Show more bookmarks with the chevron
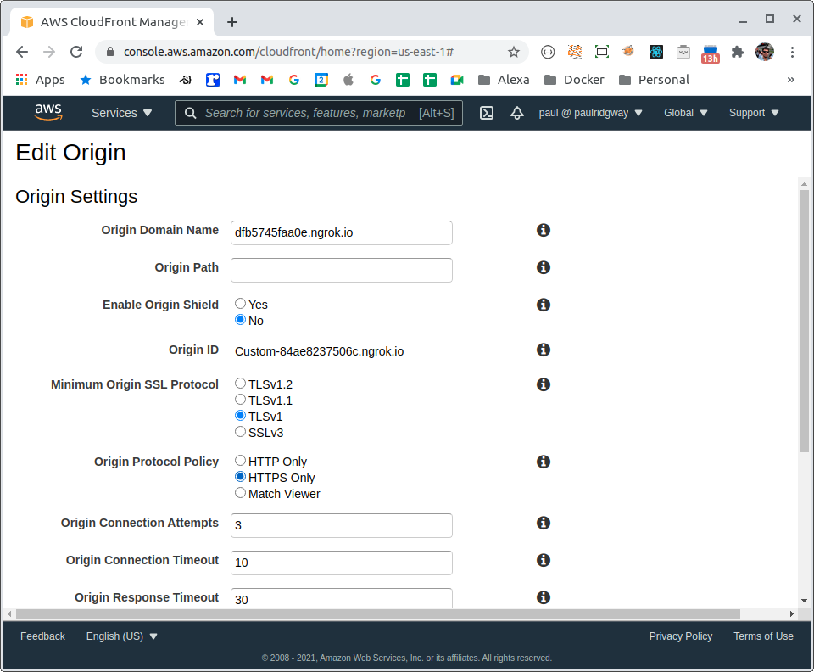Image resolution: width=814 pixels, height=672 pixels. coord(790,80)
